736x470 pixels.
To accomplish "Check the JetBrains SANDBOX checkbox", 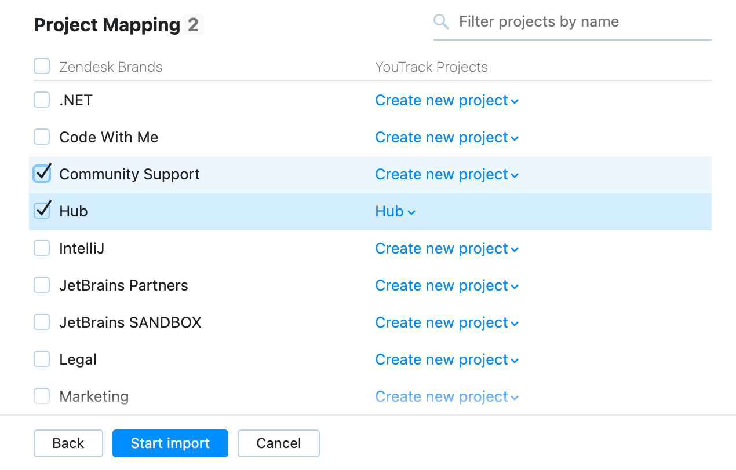I will coord(42,322).
